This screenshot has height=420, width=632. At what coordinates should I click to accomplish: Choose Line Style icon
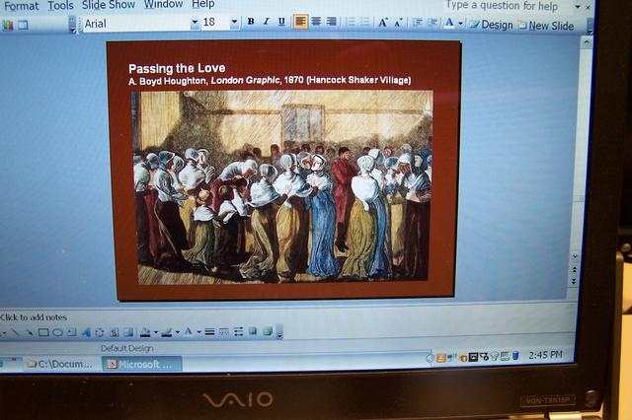pyautogui.click(x=209, y=331)
